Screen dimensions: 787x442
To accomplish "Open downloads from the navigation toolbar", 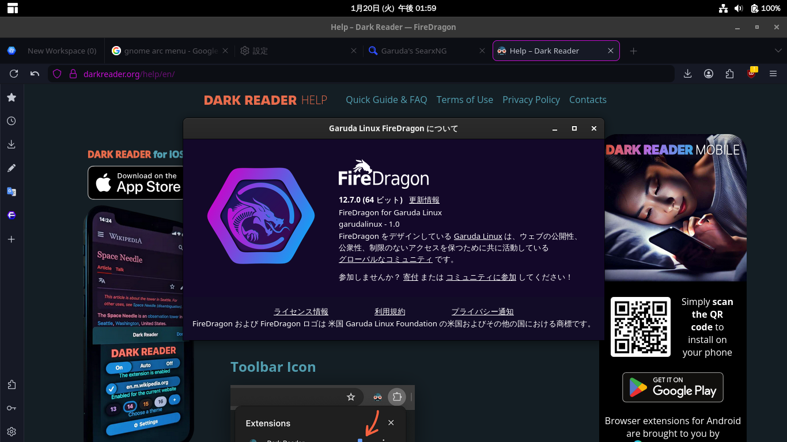I will coord(688,74).
